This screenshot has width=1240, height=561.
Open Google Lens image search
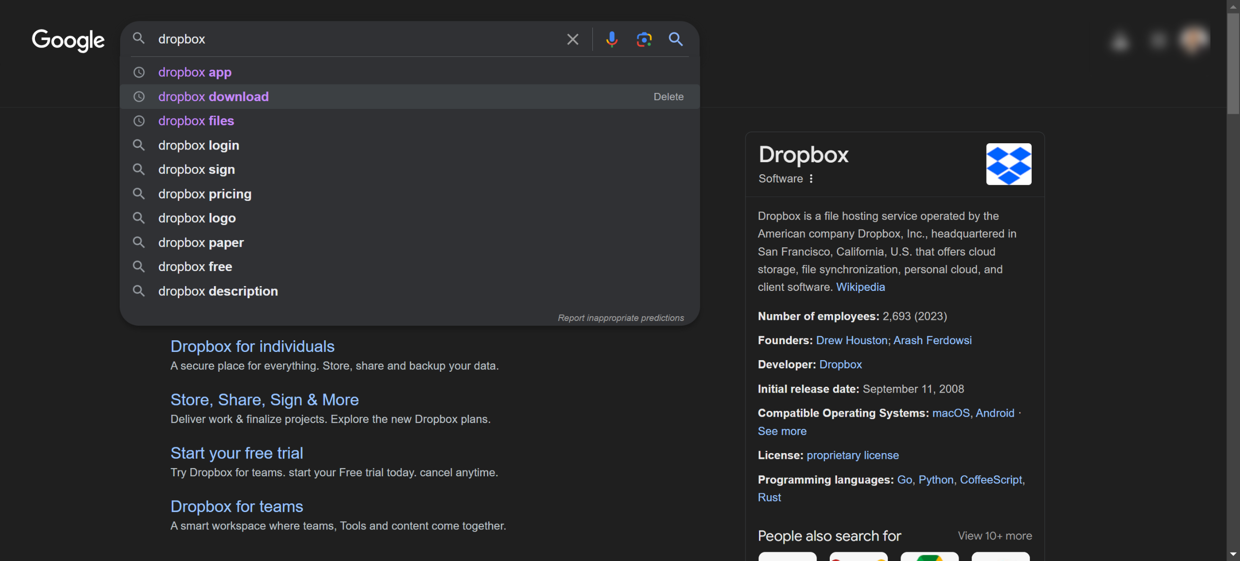tap(644, 39)
